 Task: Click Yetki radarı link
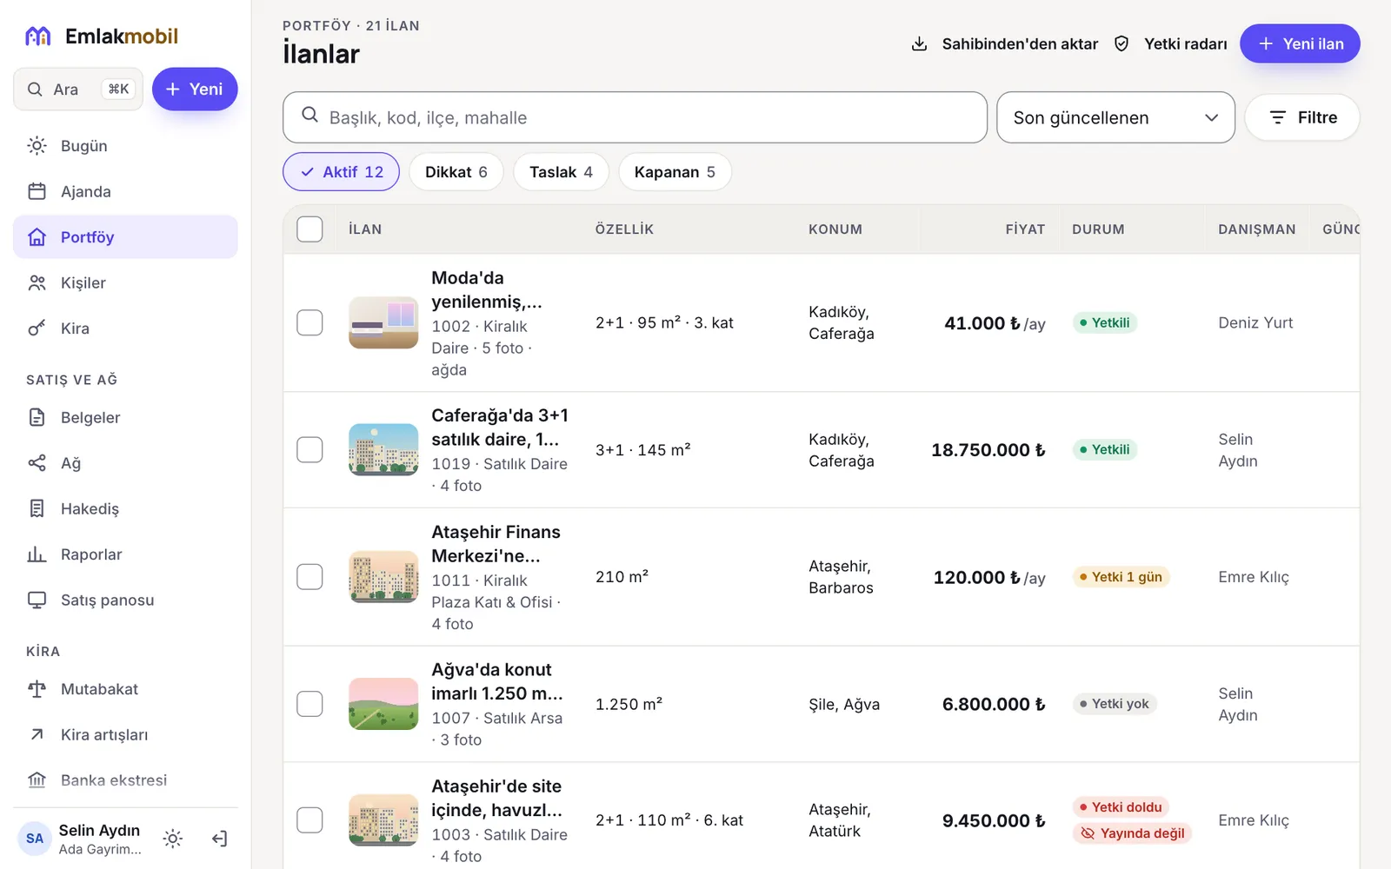pyautogui.click(x=1171, y=43)
